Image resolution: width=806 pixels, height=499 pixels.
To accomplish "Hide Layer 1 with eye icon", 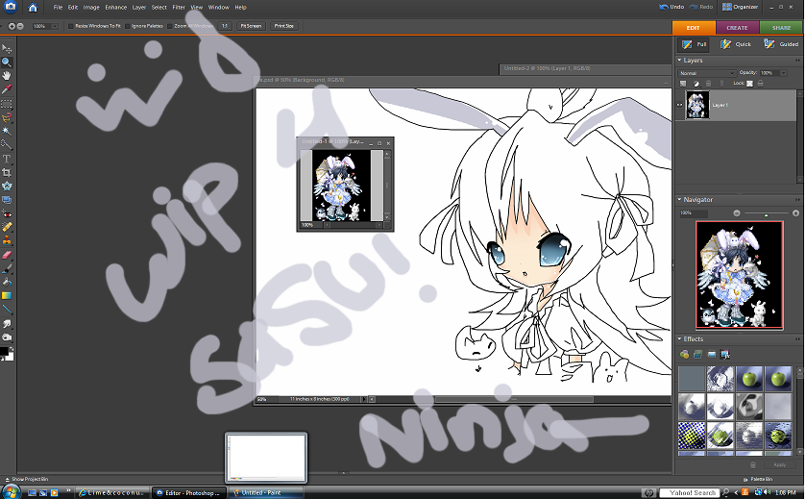I will point(679,105).
